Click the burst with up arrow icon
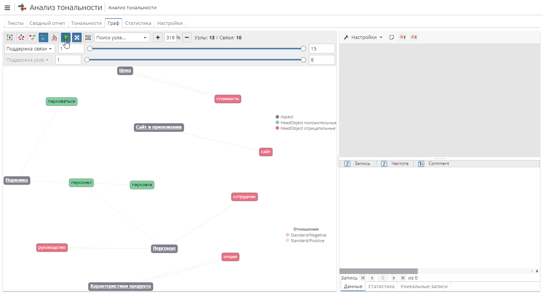Image resolution: width=543 pixels, height=294 pixels. [x=403, y=37]
